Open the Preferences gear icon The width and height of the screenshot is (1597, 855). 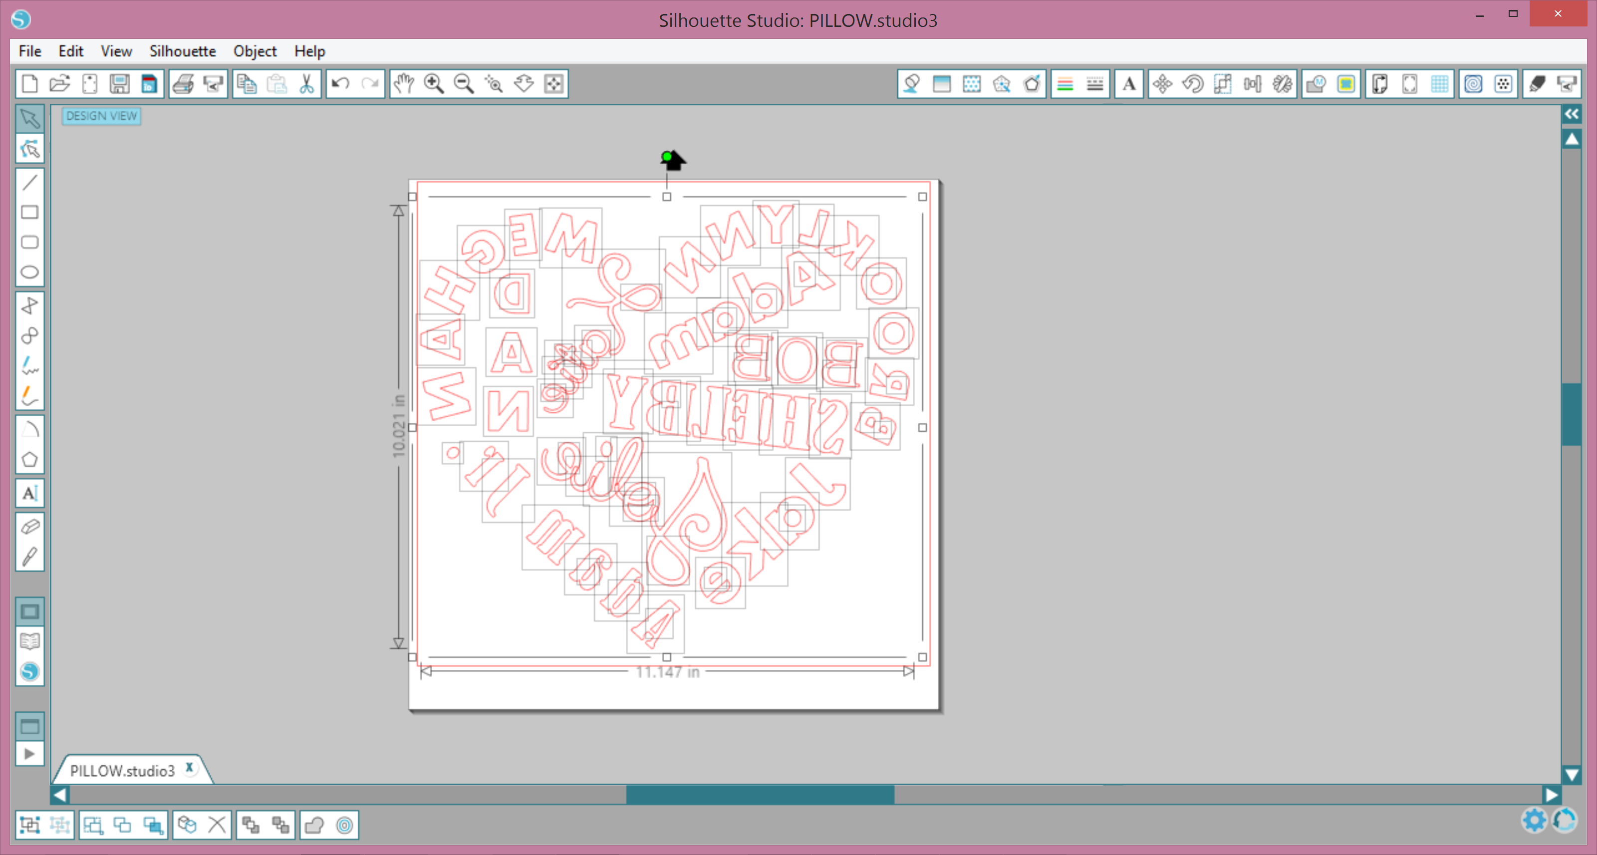pos(1535,820)
